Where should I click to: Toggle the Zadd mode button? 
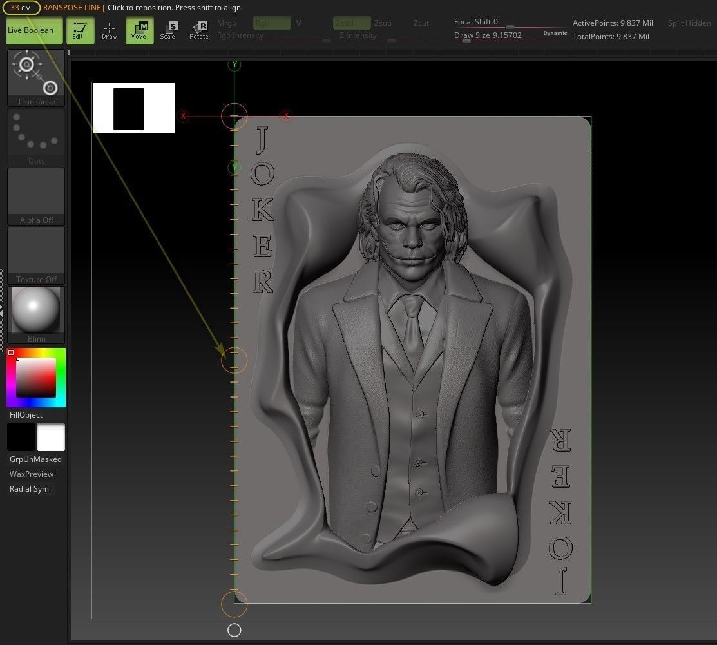(352, 23)
